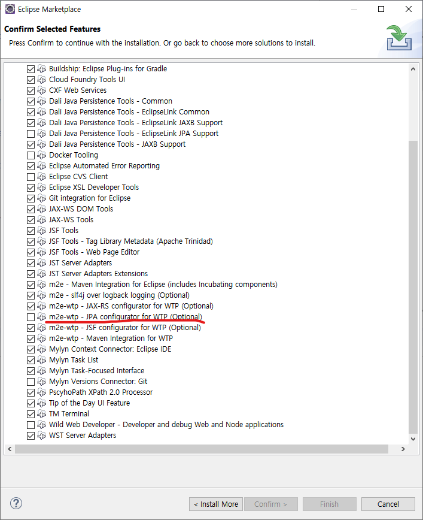Click the icon next to Eclipse Automated Error Reporting

click(41, 166)
